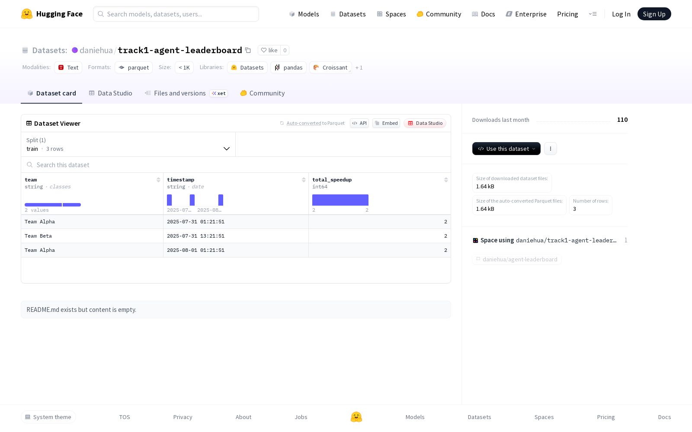Open Datasets in the top navigation

coord(348,14)
